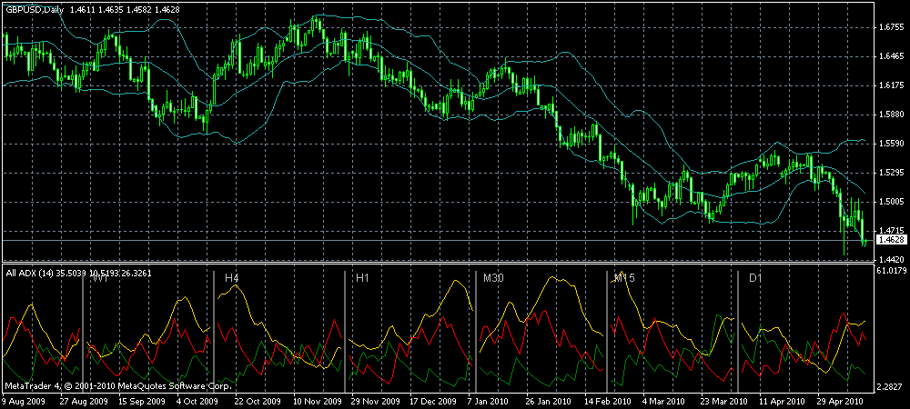Click the 1.5590 price axis label

[891, 143]
